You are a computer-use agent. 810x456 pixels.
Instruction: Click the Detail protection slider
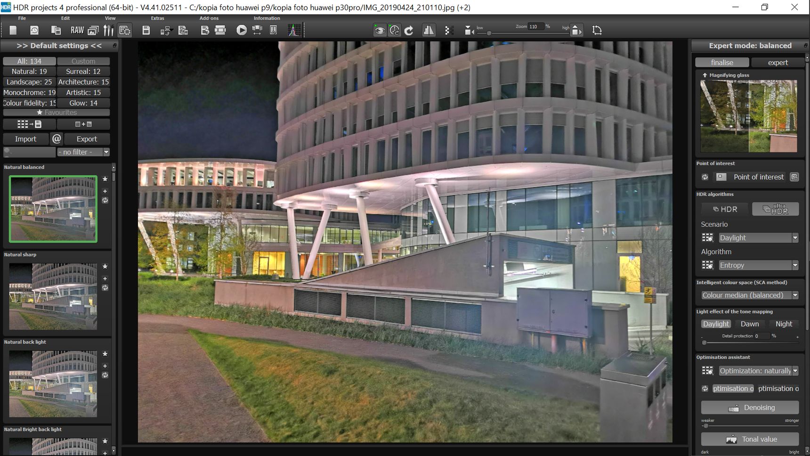pyautogui.click(x=750, y=342)
